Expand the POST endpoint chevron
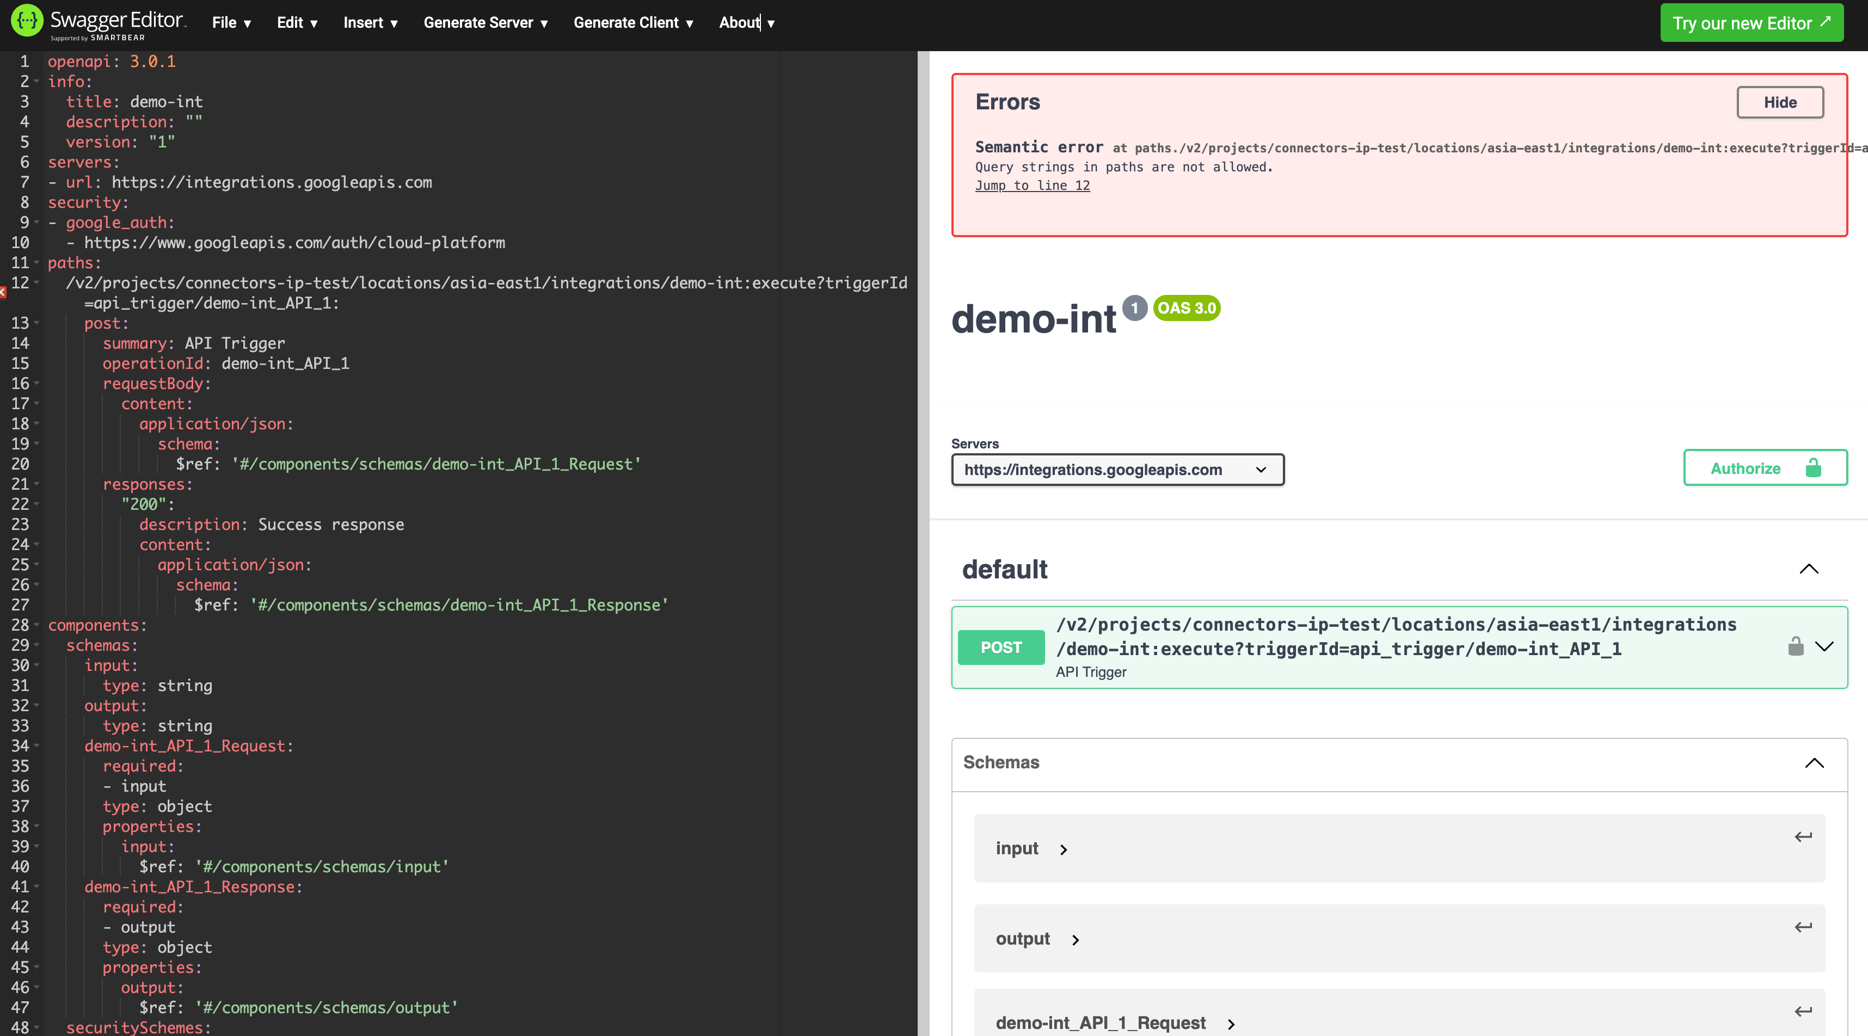Viewport: 1868px width, 1036px height. coord(1823,645)
